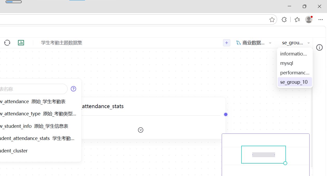Screen dimensions: 327x176
Task: Click the minimap viewport corner handle
Action: [285, 163]
